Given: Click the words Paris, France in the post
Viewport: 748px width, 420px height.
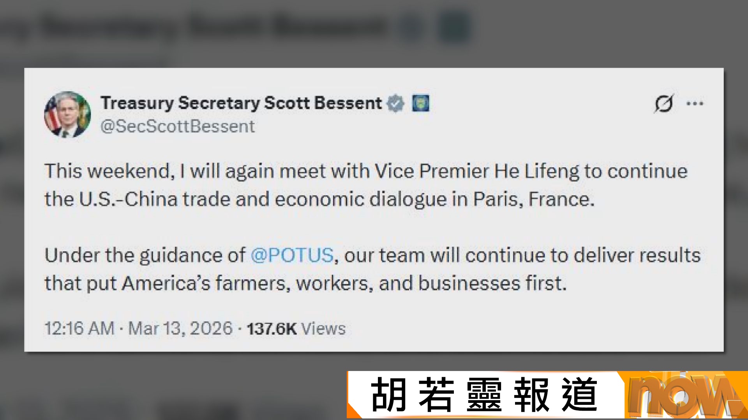Looking at the screenshot, I should pyautogui.click(x=534, y=199).
